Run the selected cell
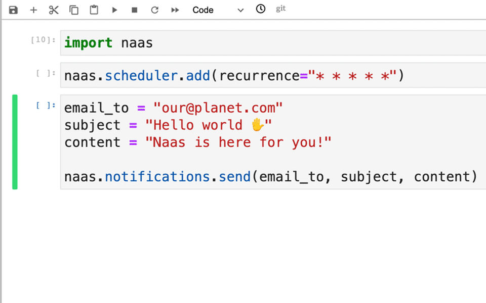The width and height of the screenshot is (486, 303). click(114, 10)
